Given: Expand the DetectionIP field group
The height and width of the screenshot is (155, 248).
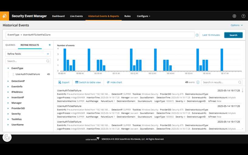Looking at the screenshot, I should (8, 81).
